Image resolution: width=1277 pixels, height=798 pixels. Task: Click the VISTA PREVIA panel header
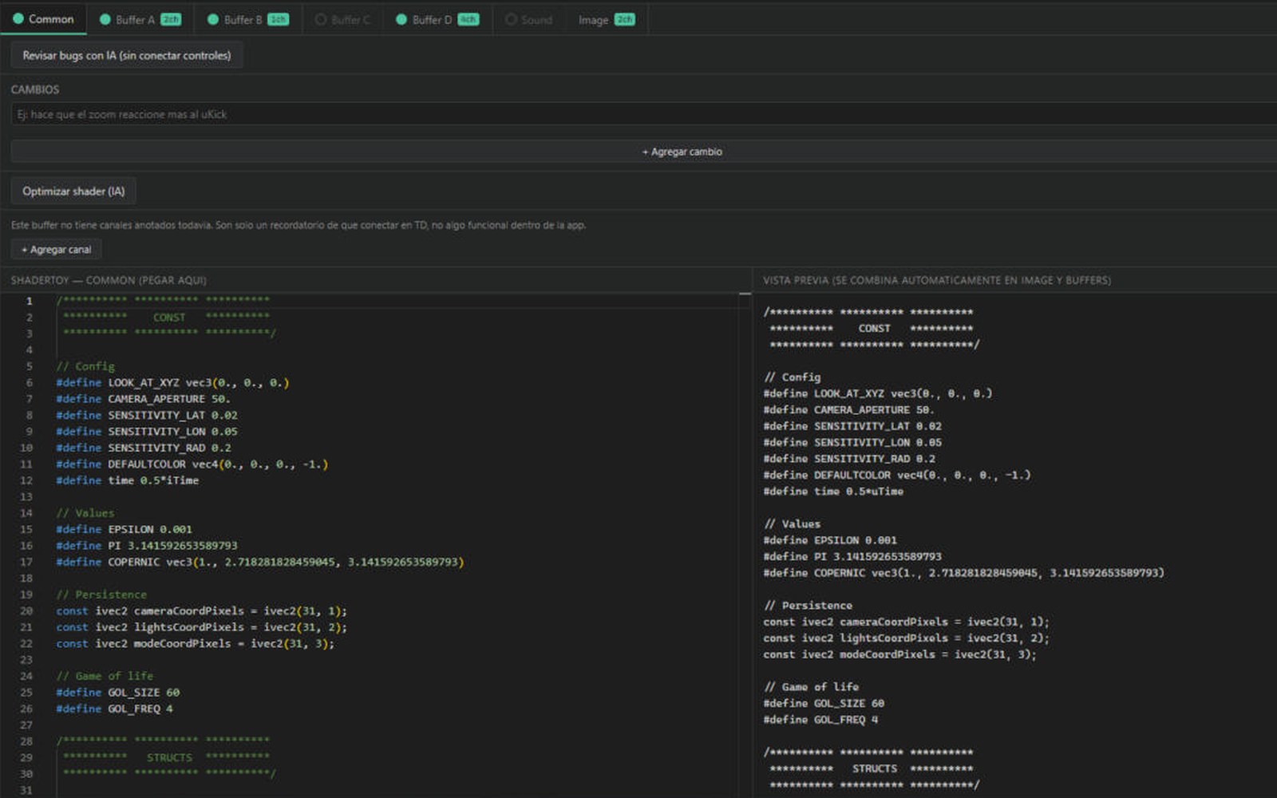click(936, 280)
